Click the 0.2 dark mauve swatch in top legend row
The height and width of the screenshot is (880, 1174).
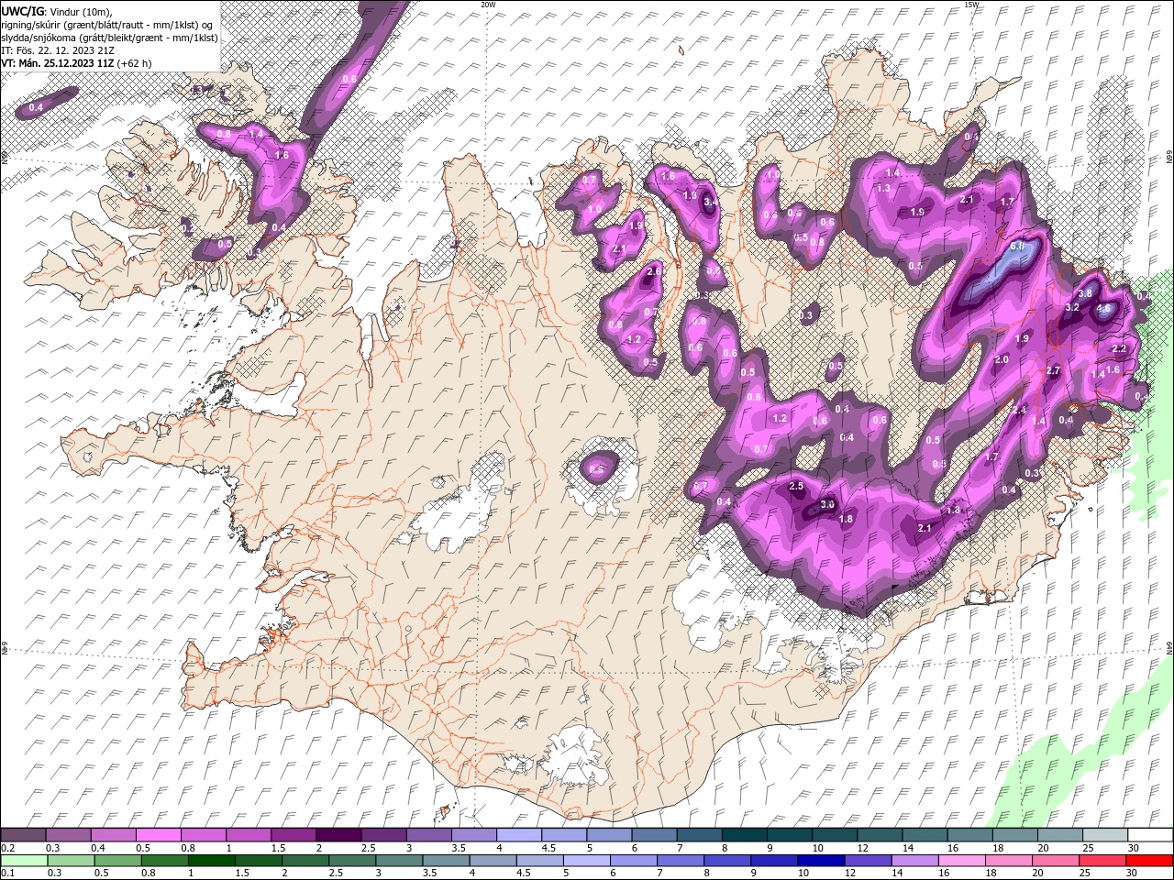point(23,835)
